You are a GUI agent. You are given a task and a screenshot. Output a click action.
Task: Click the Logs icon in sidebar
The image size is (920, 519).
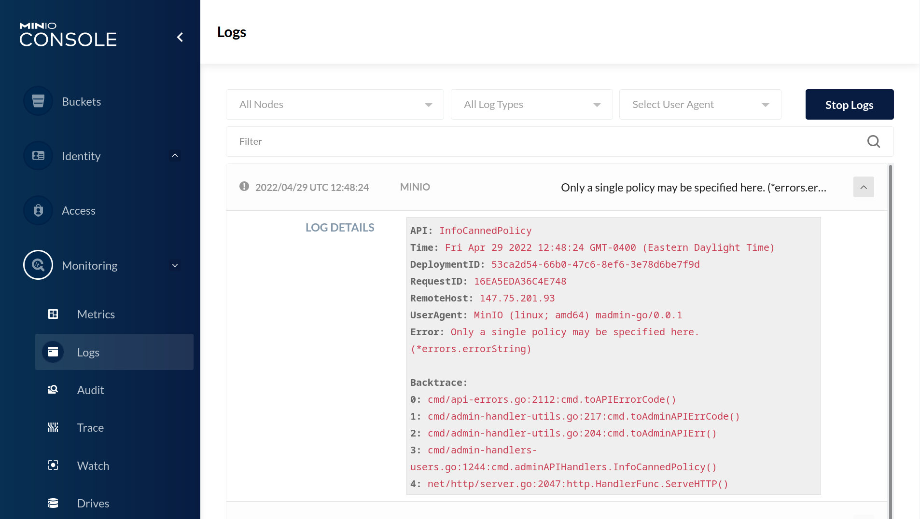pyautogui.click(x=53, y=352)
